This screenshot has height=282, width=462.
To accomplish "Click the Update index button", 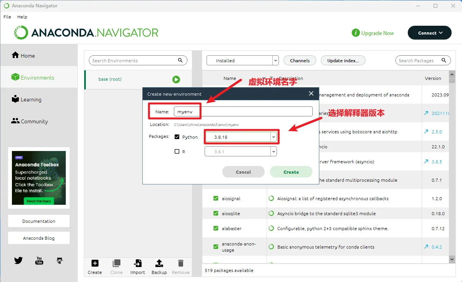I will coord(343,60).
